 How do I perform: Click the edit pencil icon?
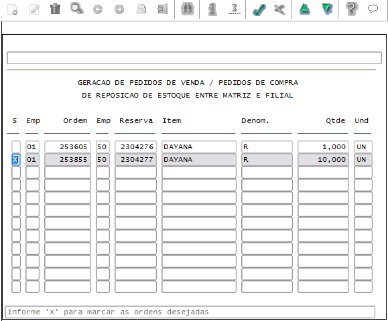pos(34,9)
